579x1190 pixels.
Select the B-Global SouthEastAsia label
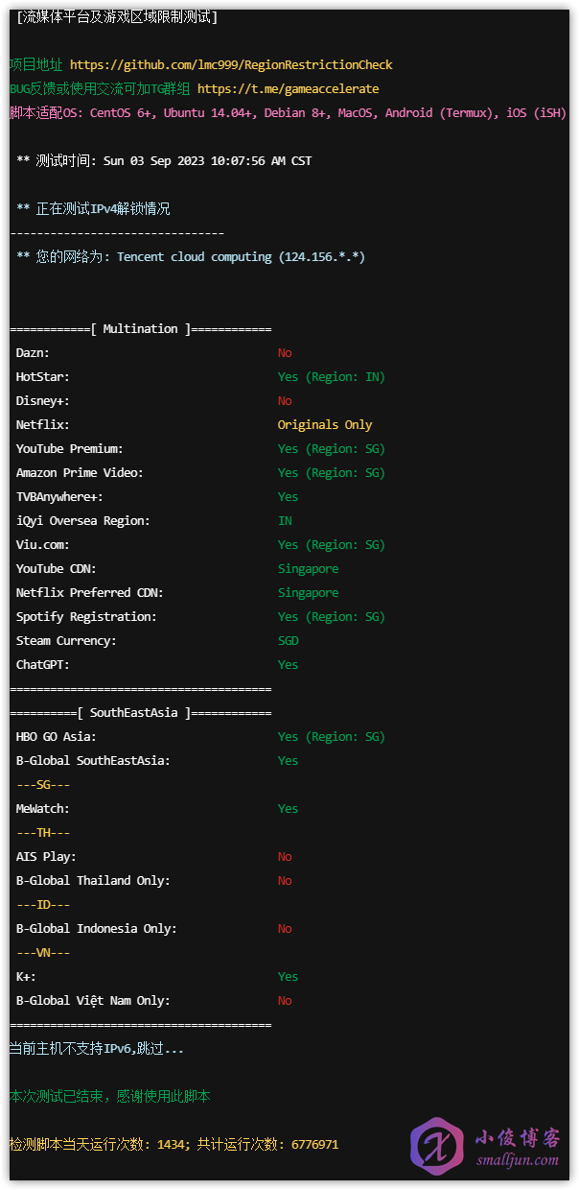coord(93,761)
